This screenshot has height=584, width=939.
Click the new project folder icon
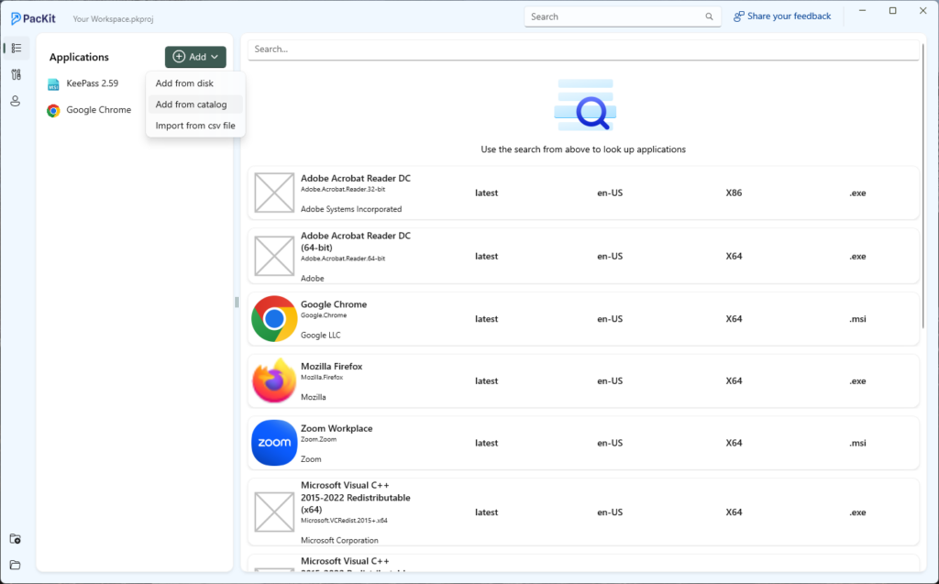pyautogui.click(x=16, y=539)
